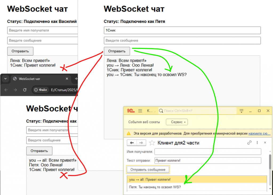Viewport: 273px width, 195px height.
Task: Reload the page in dark browser window
Action: coord(25,90)
